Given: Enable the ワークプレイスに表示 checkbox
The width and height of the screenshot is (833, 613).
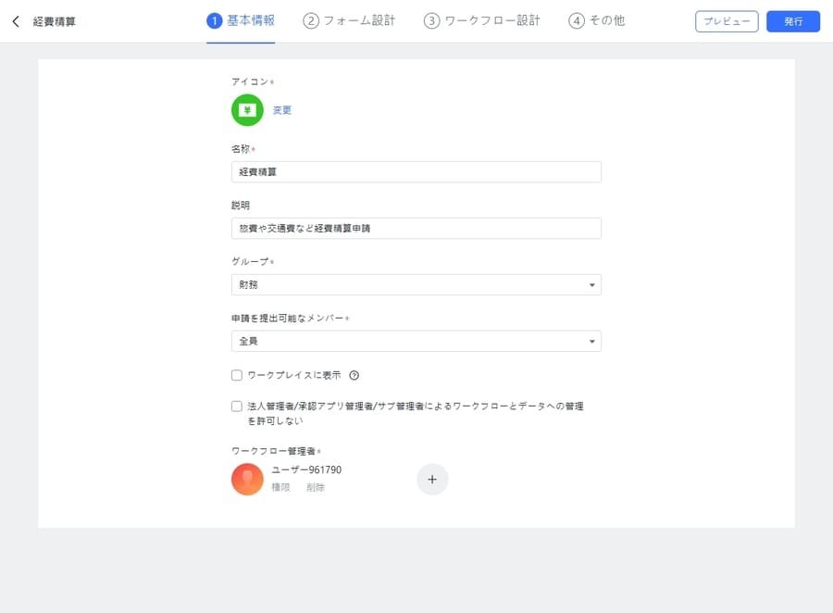Looking at the screenshot, I should pos(237,374).
